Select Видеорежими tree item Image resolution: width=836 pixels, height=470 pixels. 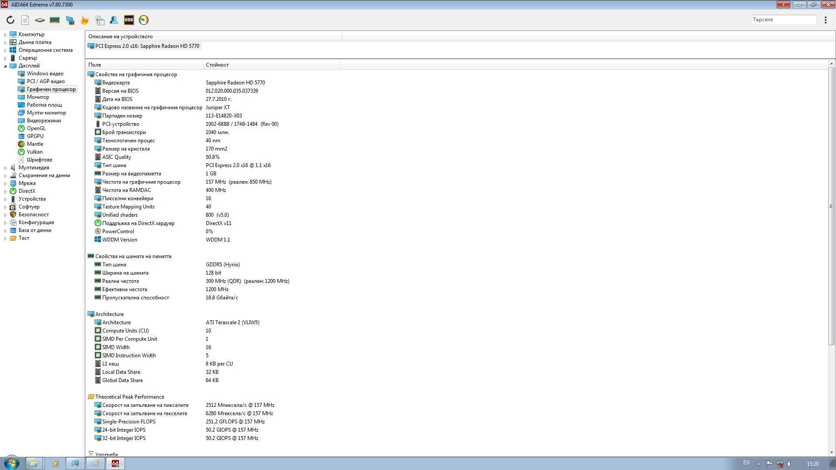[44, 121]
